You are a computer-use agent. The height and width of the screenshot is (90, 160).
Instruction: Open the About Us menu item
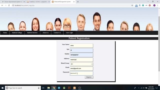coord(45,33)
